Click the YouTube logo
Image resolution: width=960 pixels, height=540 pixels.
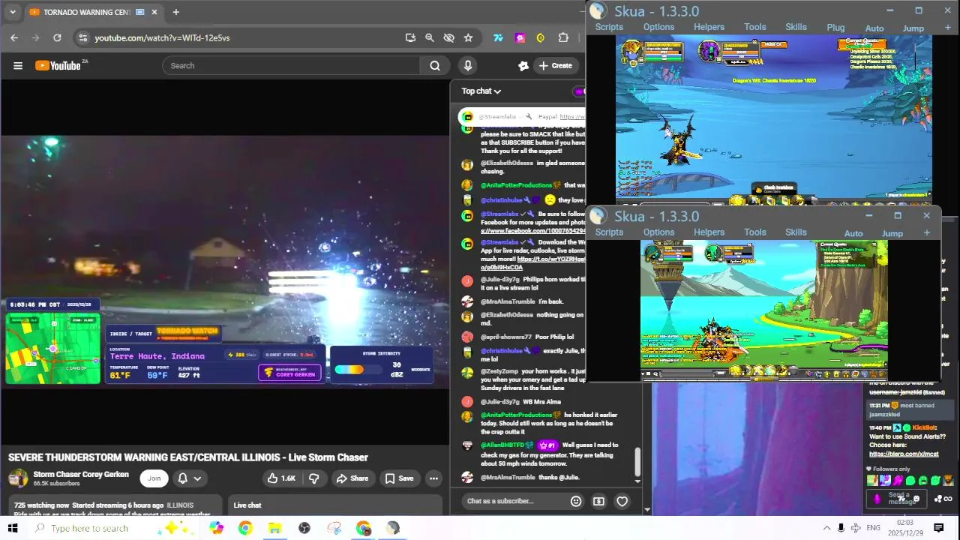[58, 66]
